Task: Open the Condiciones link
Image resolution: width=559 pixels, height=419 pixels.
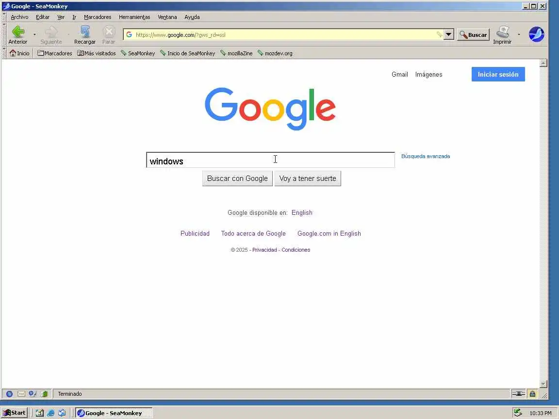Action: pyautogui.click(x=296, y=250)
